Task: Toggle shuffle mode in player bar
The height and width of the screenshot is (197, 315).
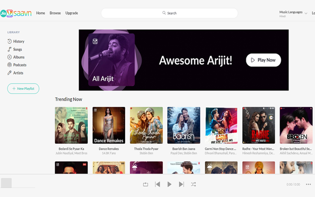Action: point(193,184)
